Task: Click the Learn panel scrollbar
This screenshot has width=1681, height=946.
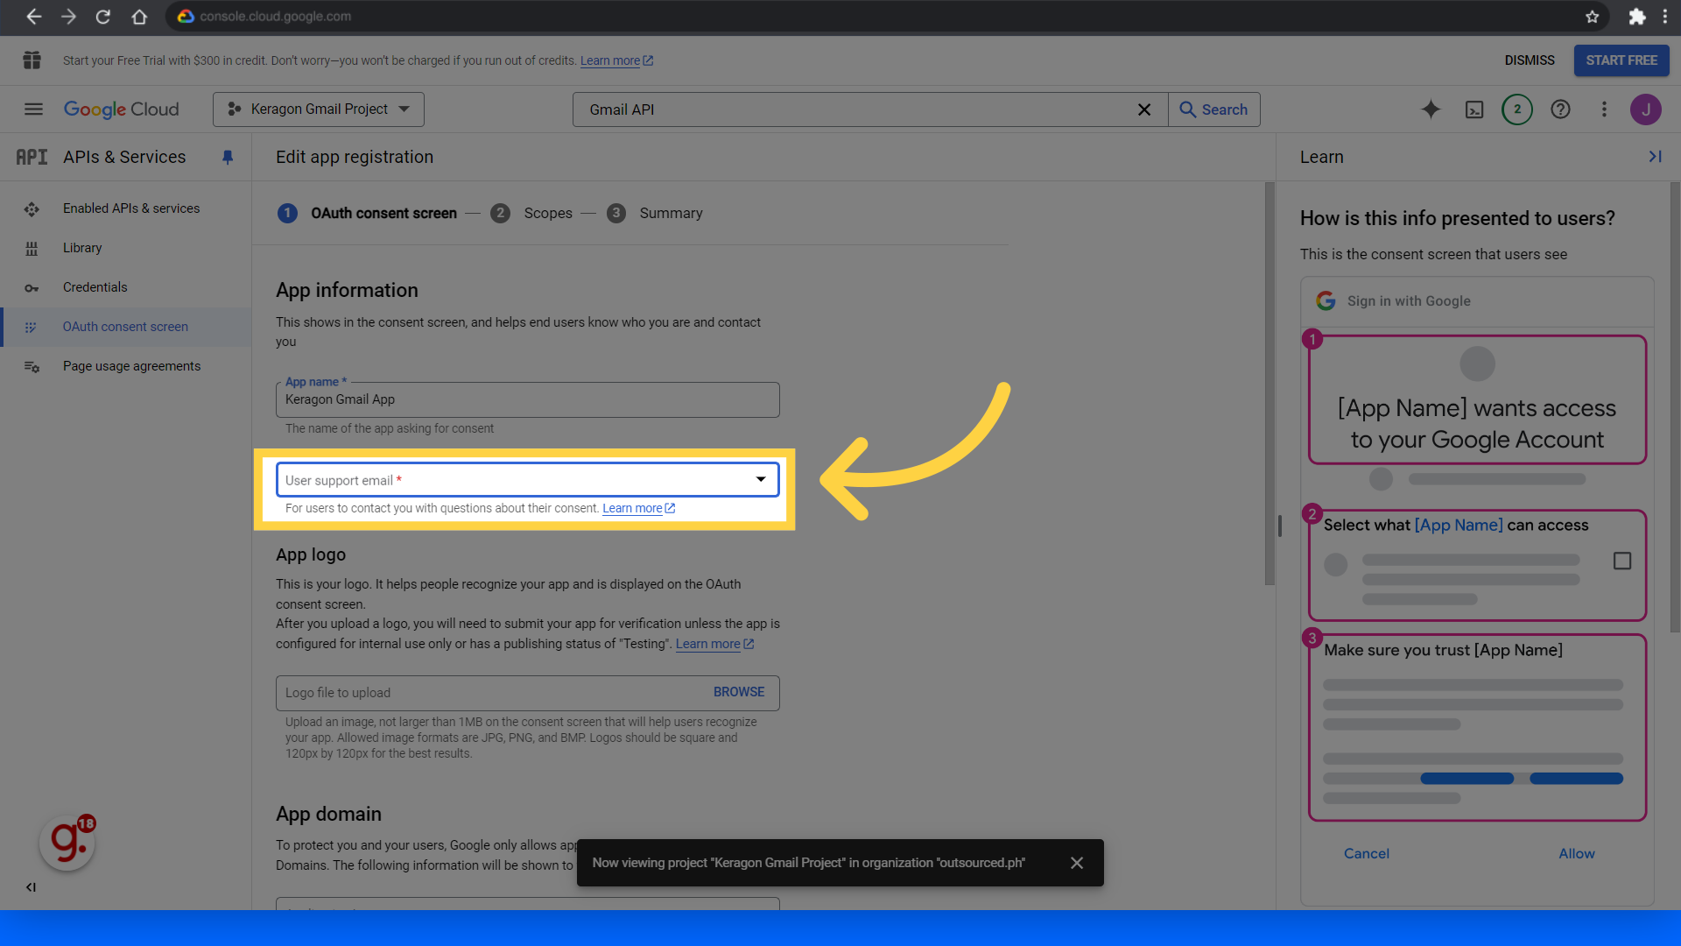Action: pyautogui.click(x=1675, y=407)
